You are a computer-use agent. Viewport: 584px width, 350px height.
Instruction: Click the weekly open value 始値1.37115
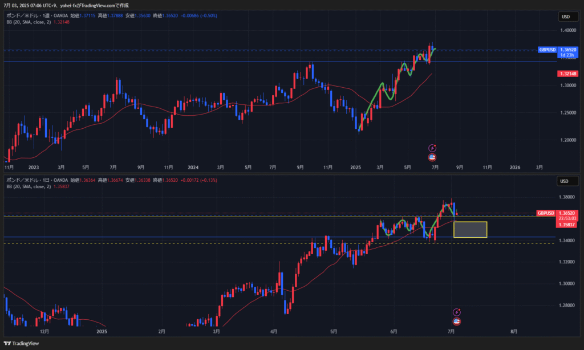[83, 15]
